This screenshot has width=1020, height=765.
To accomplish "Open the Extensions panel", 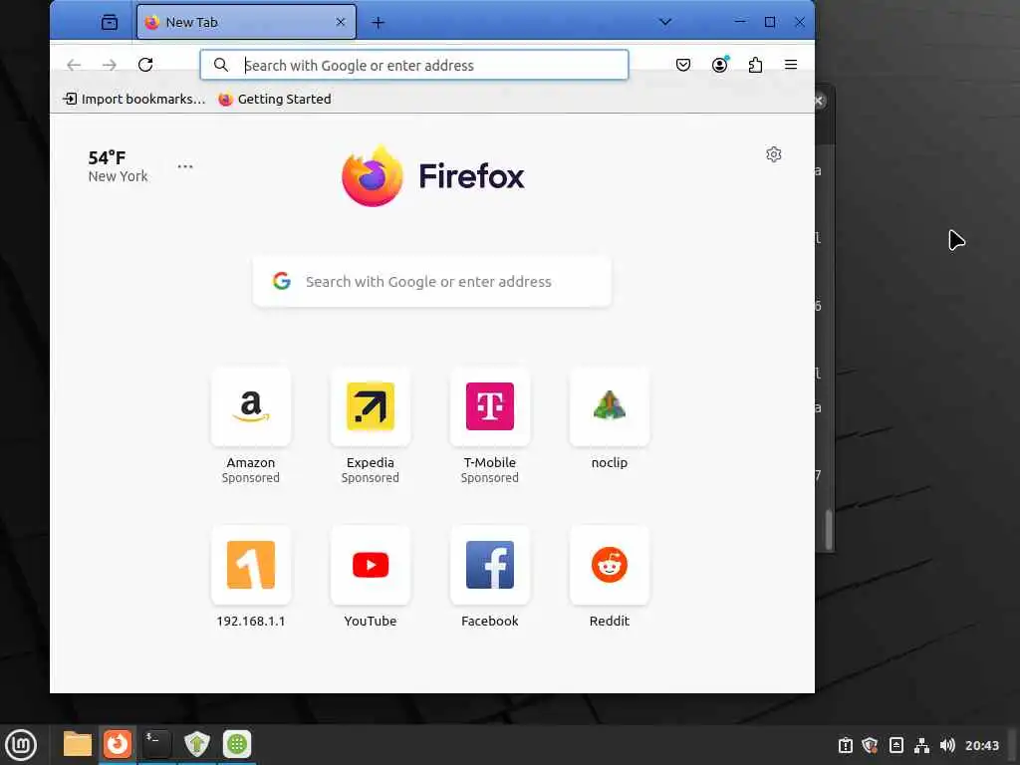I will pos(755,65).
